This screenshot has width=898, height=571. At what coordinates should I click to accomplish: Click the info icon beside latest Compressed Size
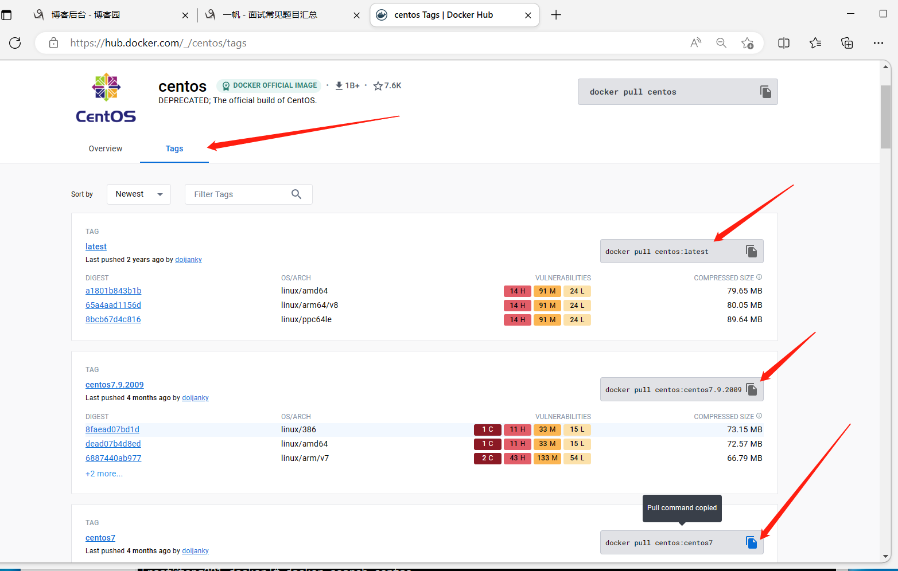759,277
